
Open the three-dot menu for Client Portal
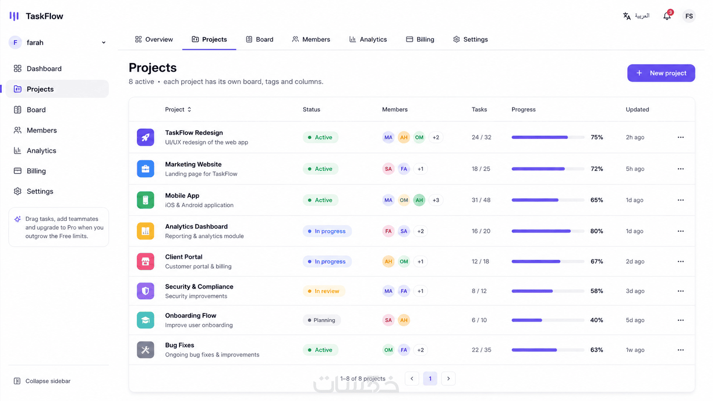[x=681, y=261]
